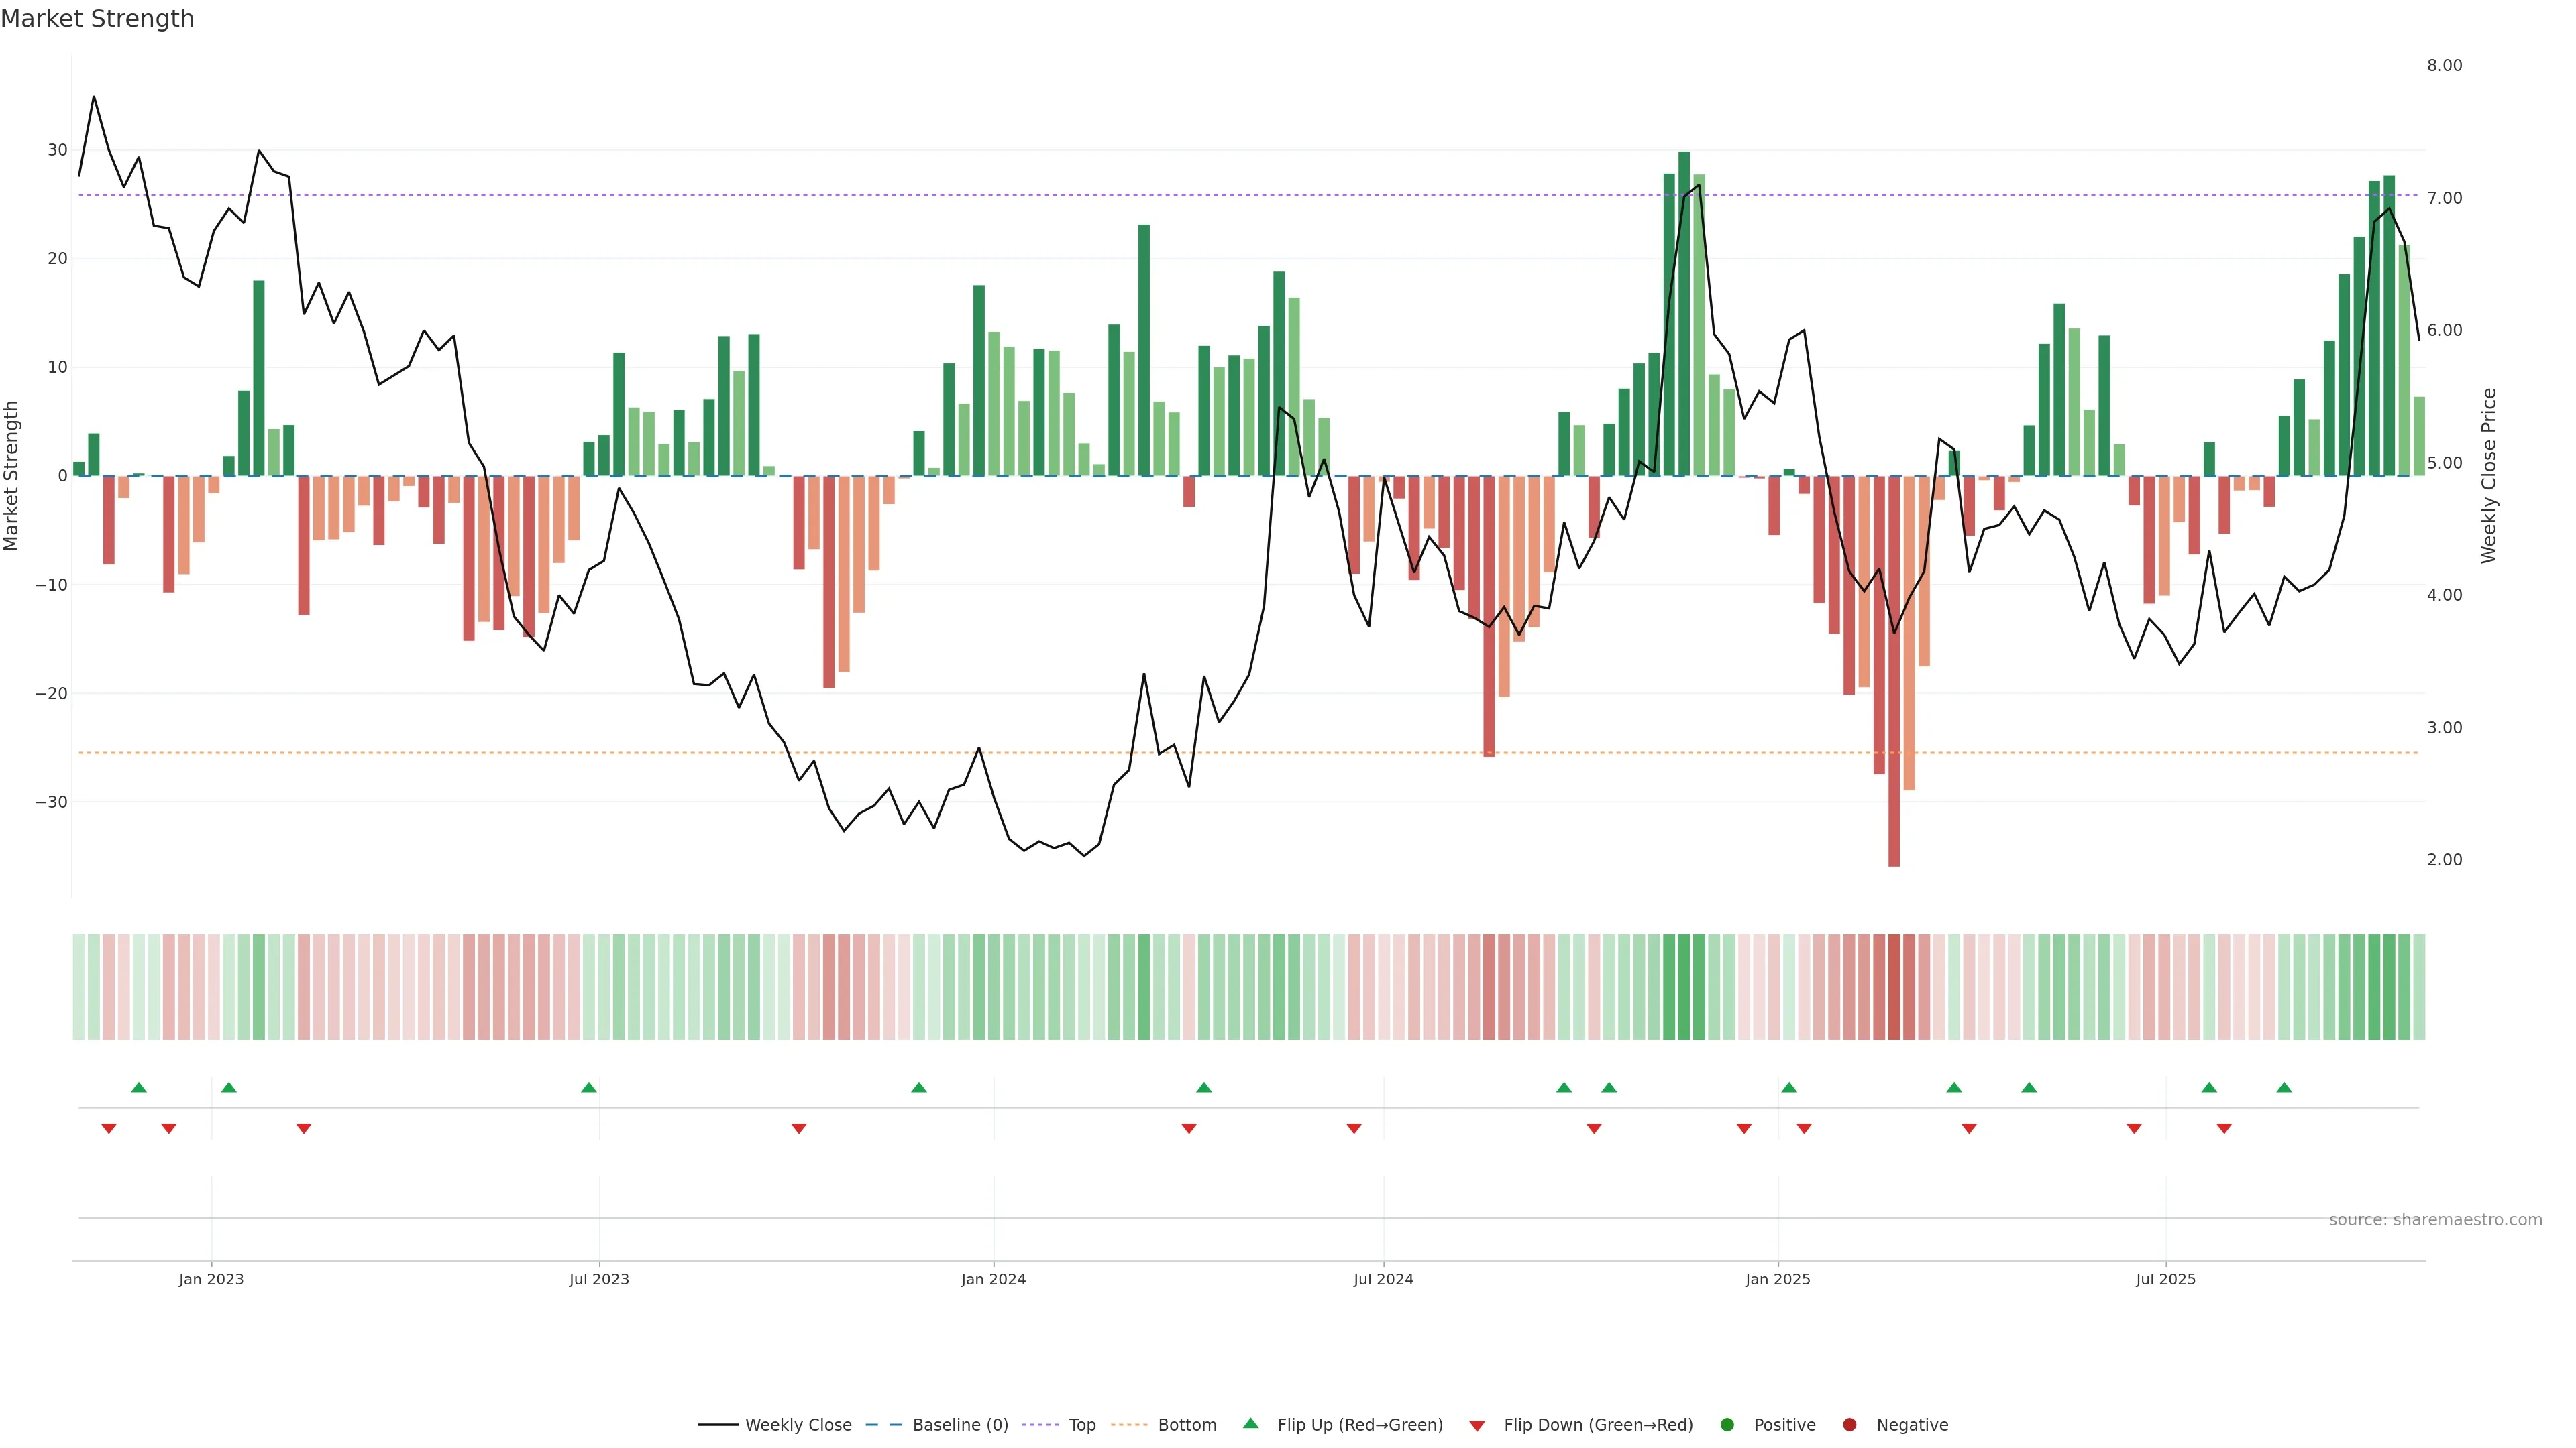2576x1448 pixels.
Task: Click the dark red Negative circle legend icon
Action: 1849,1425
